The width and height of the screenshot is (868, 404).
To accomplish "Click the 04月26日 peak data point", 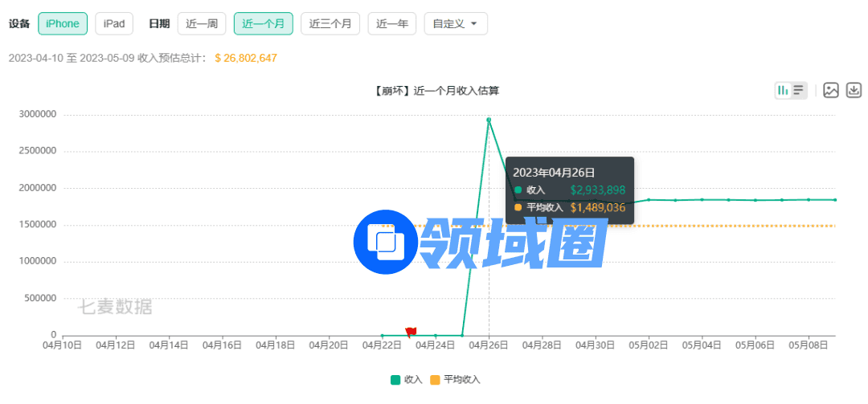I will [489, 120].
